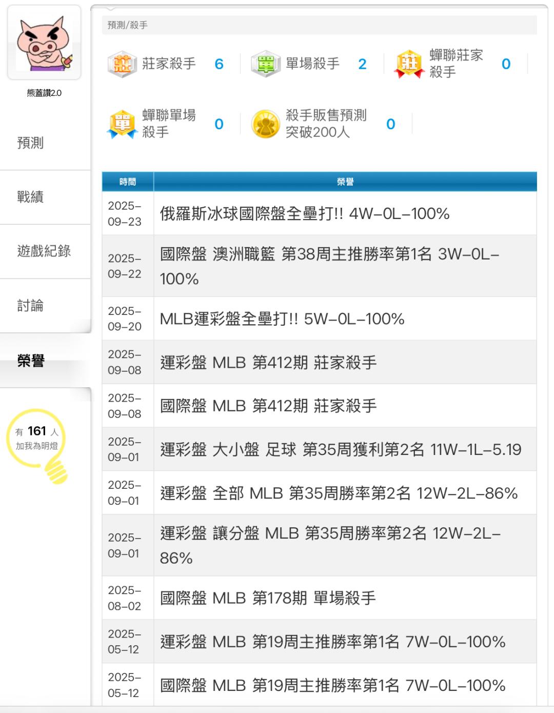Click 國際盤 MLB 第19周主推勝率第1名 entry

point(319,685)
